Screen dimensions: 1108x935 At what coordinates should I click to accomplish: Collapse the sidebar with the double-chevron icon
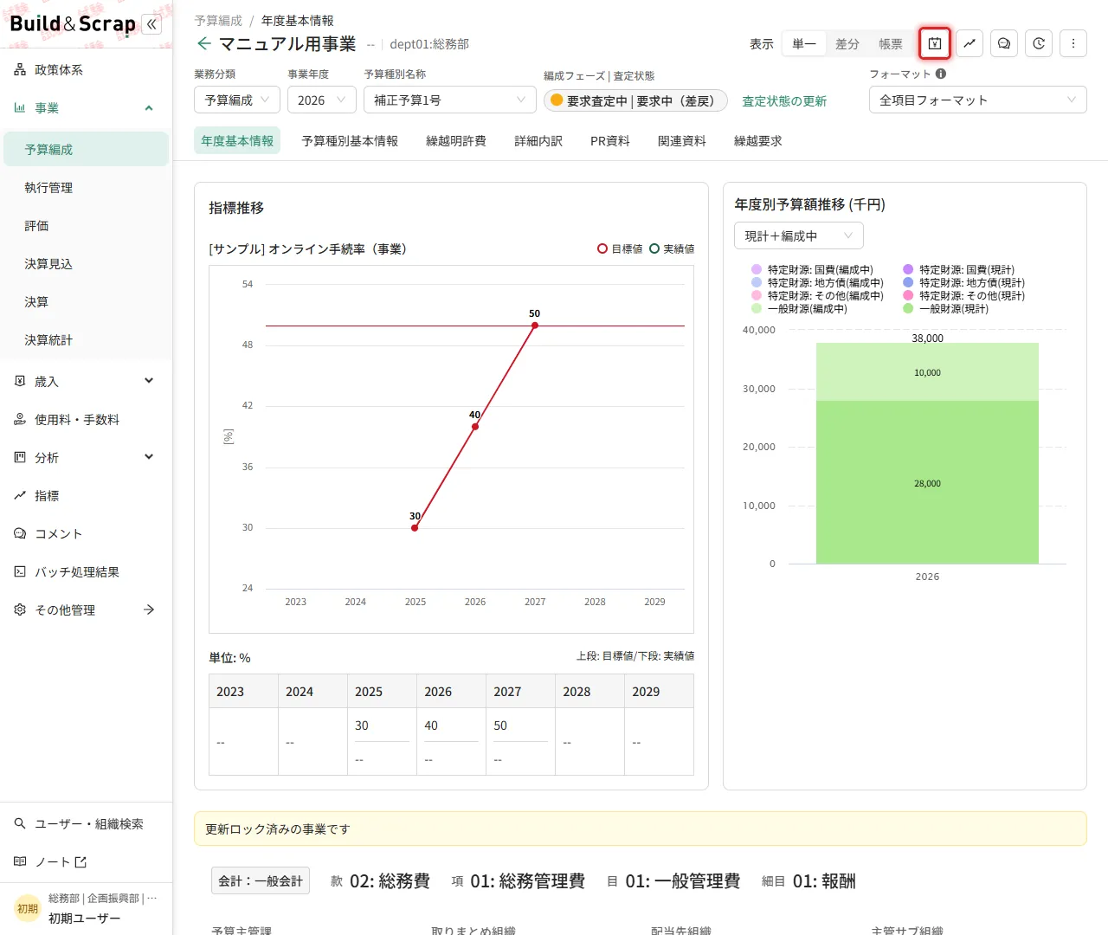pyautogui.click(x=152, y=24)
